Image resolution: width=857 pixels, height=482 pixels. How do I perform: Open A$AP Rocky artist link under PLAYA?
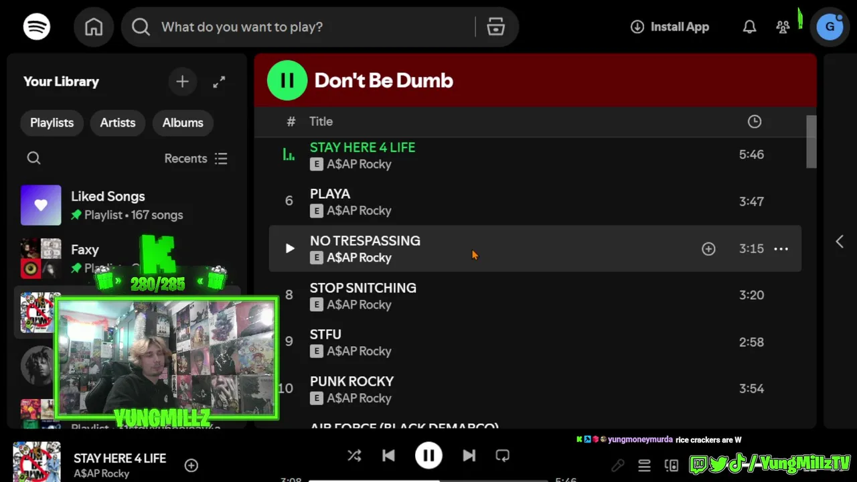pyautogui.click(x=359, y=210)
